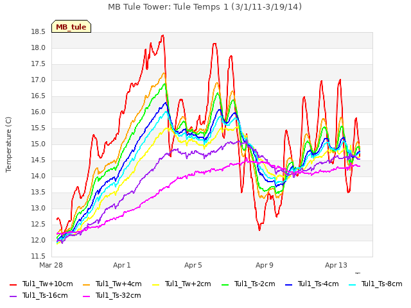
Task: Click the red line's lowest dip near Apr 9
Action: (259, 230)
